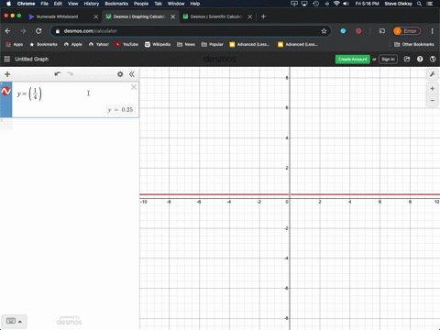Rename the Untitled Graph title
Screen dimensions: 440x330
32,59
